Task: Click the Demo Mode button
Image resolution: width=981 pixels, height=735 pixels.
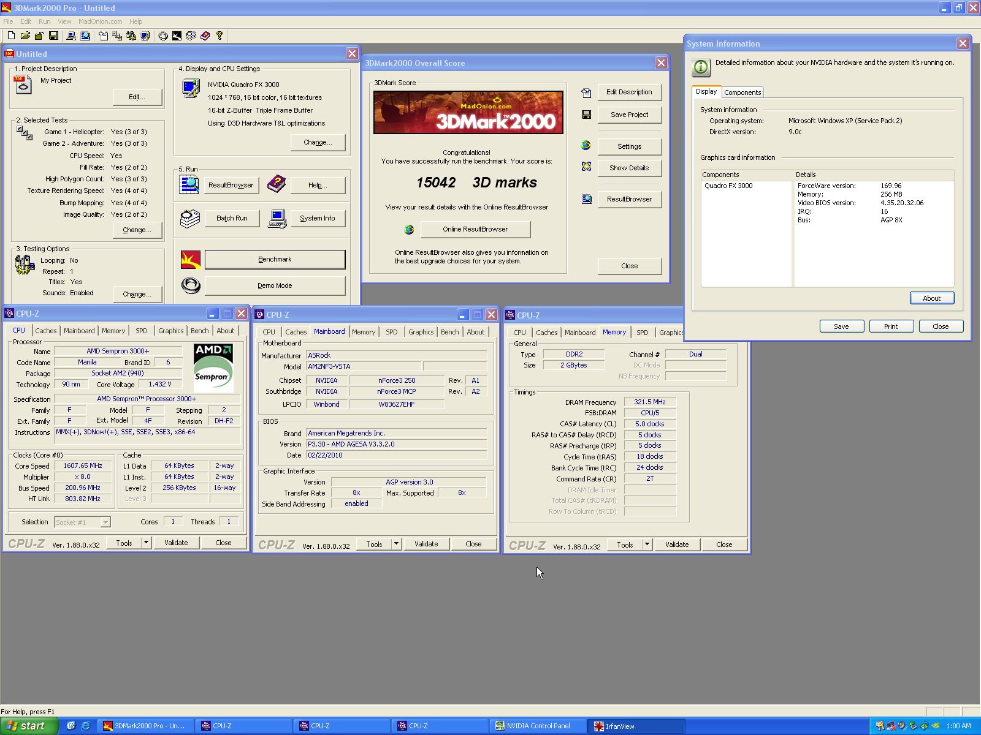Action: [x=275, y=285]
